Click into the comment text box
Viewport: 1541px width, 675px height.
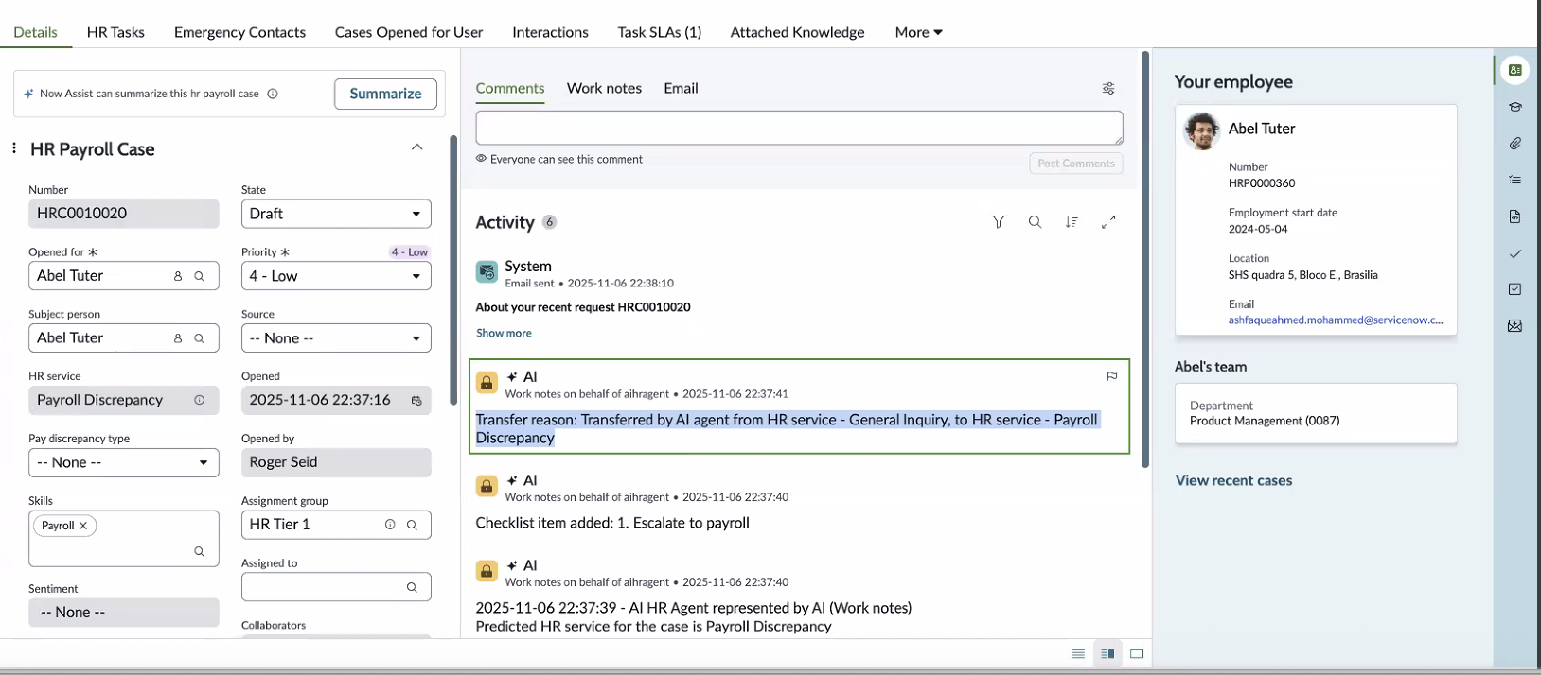(799, 128)
